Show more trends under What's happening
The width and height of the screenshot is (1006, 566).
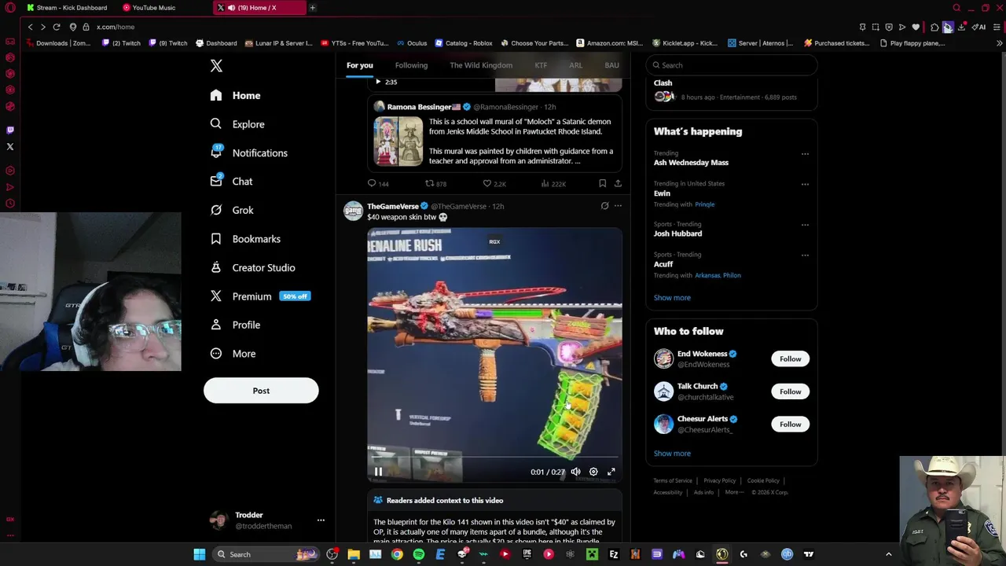click(x=672, y=298)
